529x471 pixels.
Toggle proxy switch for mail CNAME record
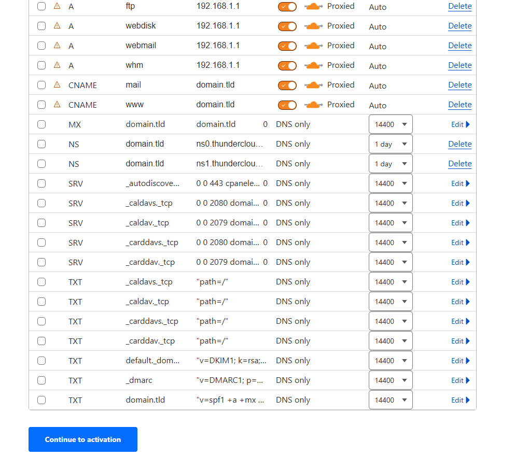[x=287, y=85]
